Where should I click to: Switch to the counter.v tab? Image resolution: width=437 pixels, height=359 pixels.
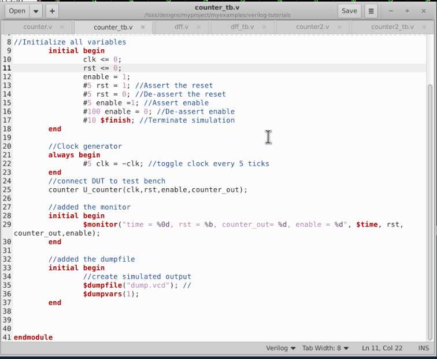pos(37,27)
